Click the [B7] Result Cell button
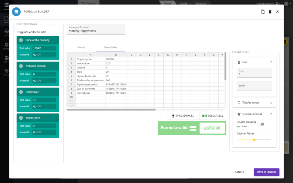The height and width of the screenshot is (183, 293). pos(213,116)
